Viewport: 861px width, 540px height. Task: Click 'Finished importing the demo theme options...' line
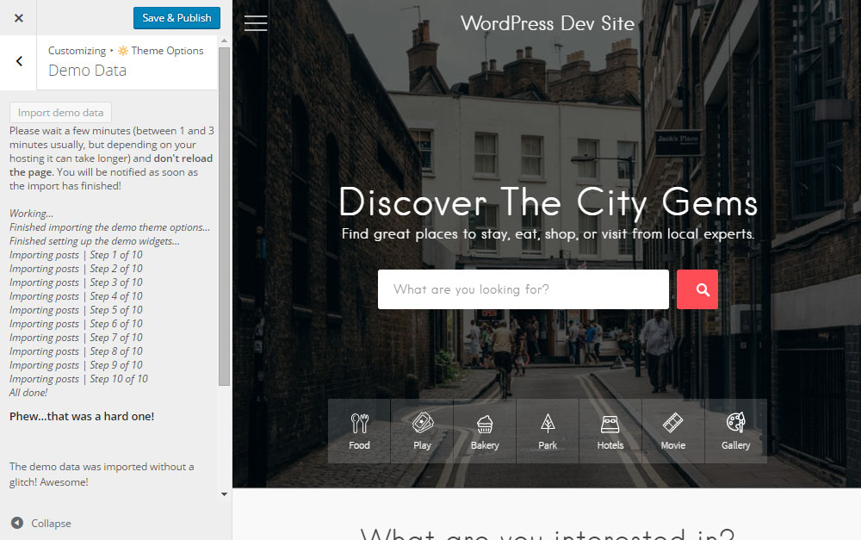tap(110, 227)
